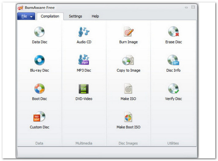Click the BurnAware Free window title
This screenshot has width=218, height=161.
click(x=40, y=8)
